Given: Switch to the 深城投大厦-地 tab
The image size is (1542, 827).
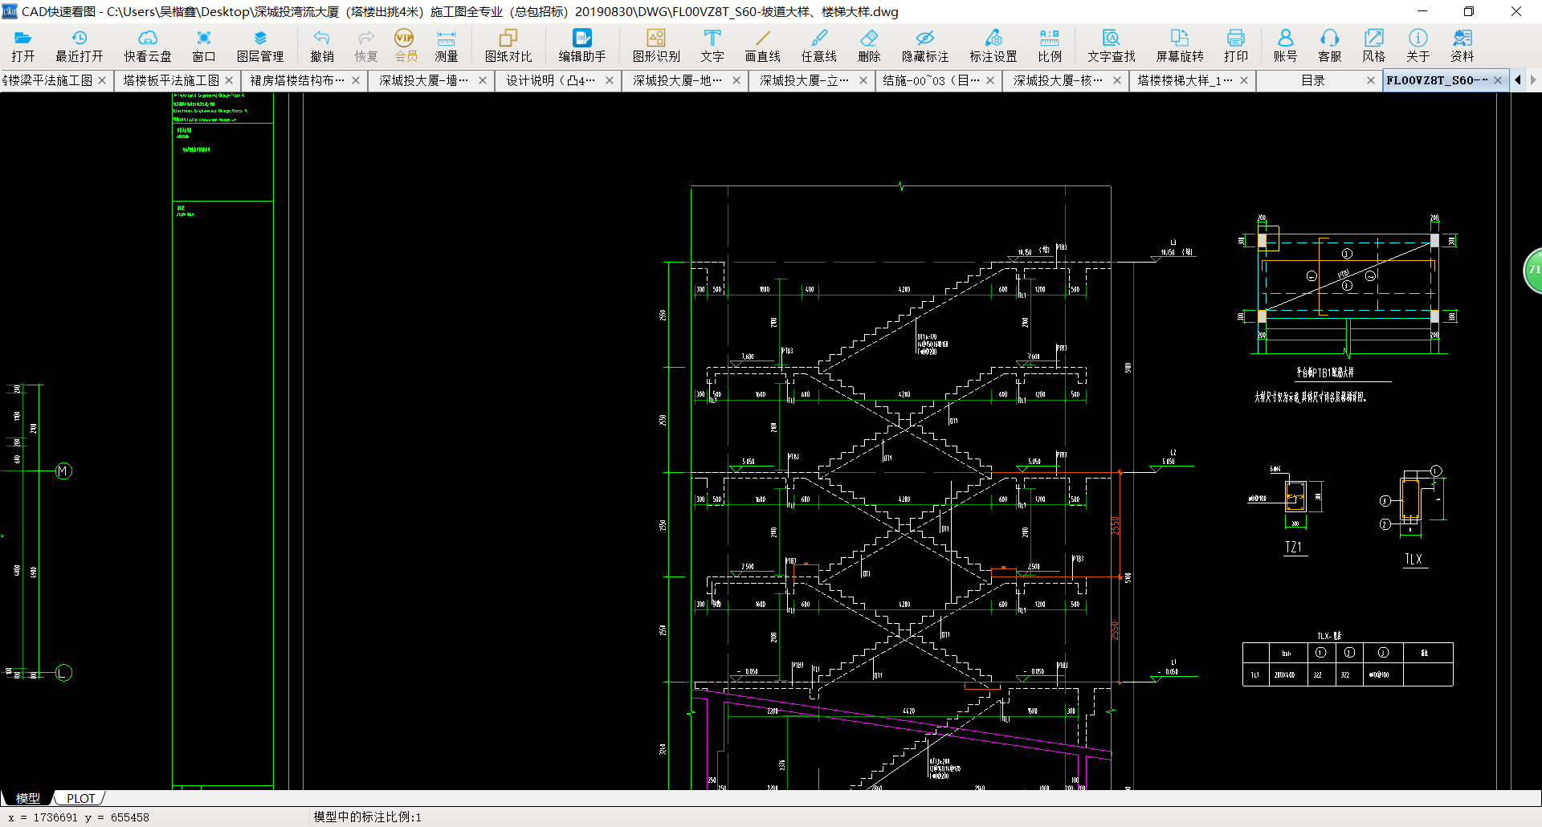Looking at the screenshot, I should tap(678, 80).
